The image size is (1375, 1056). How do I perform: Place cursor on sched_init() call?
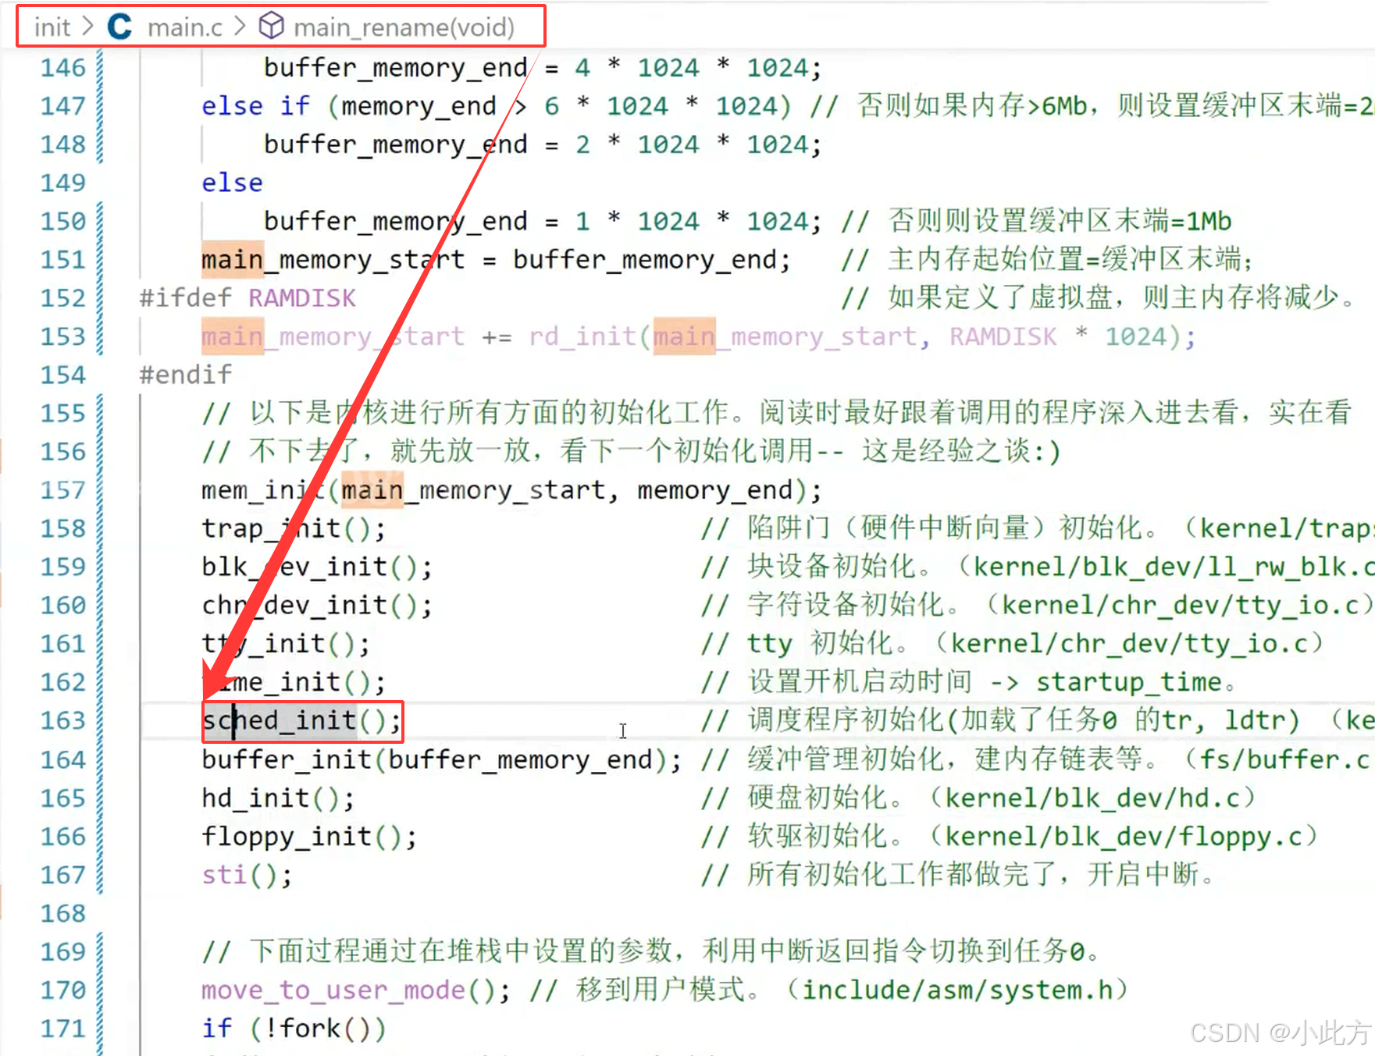[301, 720]
